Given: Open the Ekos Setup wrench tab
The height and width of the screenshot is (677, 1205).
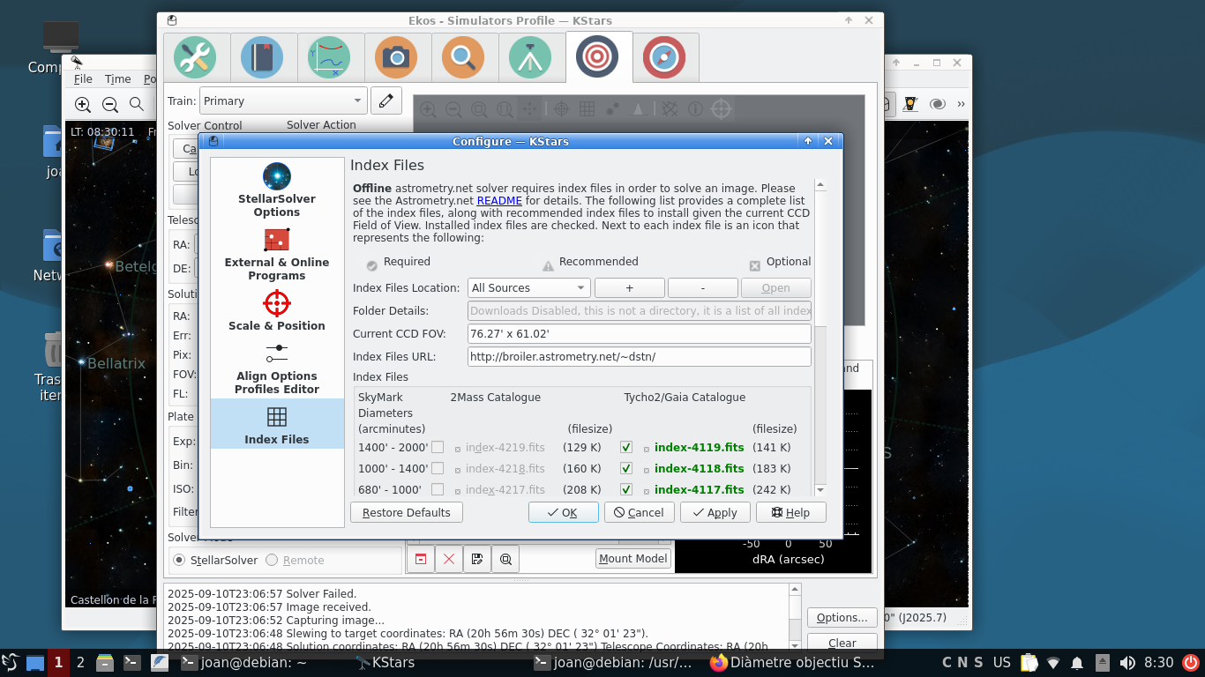Looking at the screenshot, I should [x=195, y=57].
